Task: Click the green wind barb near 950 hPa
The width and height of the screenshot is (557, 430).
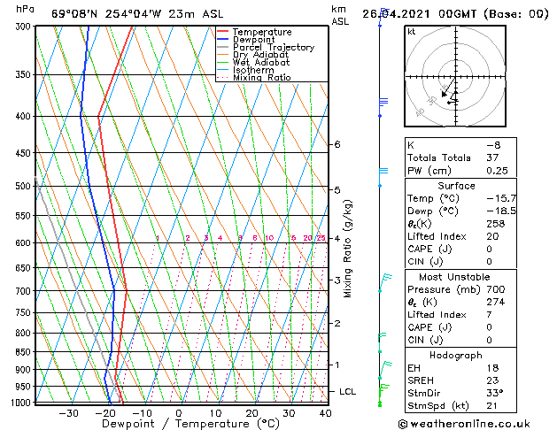Action: (383, 385)
